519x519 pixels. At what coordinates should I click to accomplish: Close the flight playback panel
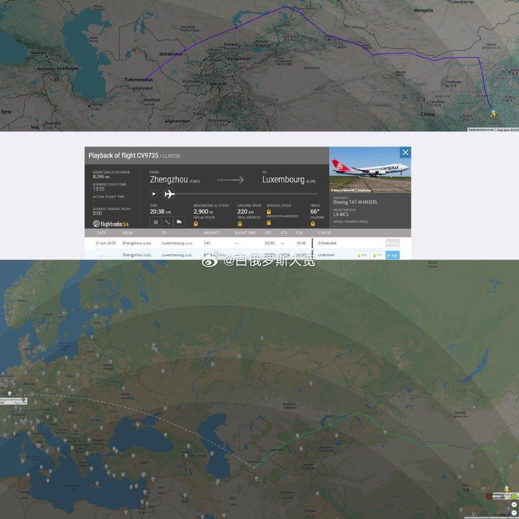405,152
